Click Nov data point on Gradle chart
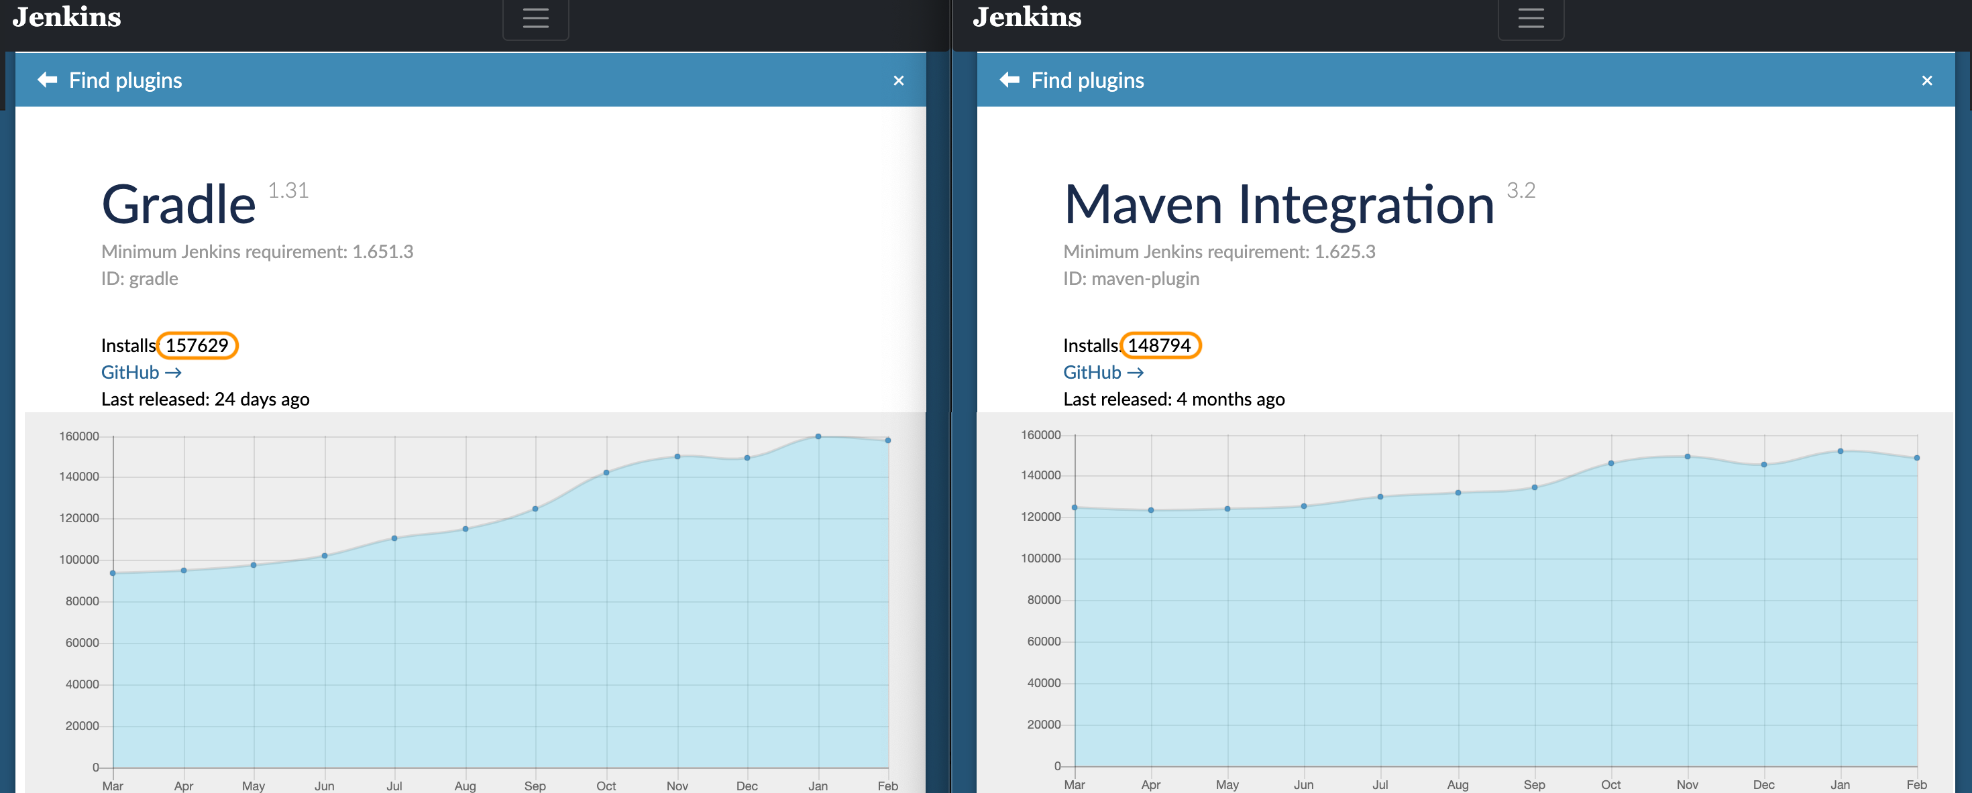This screenshot has height=793, width=1972. [677, 456]
